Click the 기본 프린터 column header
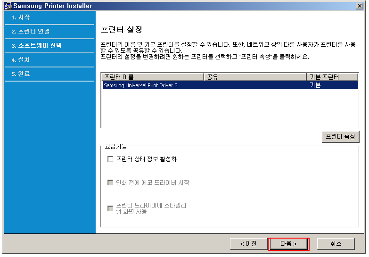369x257 pixels. [x=332, y=77]
